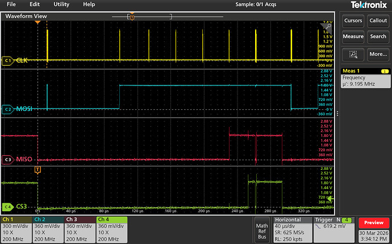The image size is (392, 244).
Task: Click the T marker in the record overview bar
Action: point(132,18)
